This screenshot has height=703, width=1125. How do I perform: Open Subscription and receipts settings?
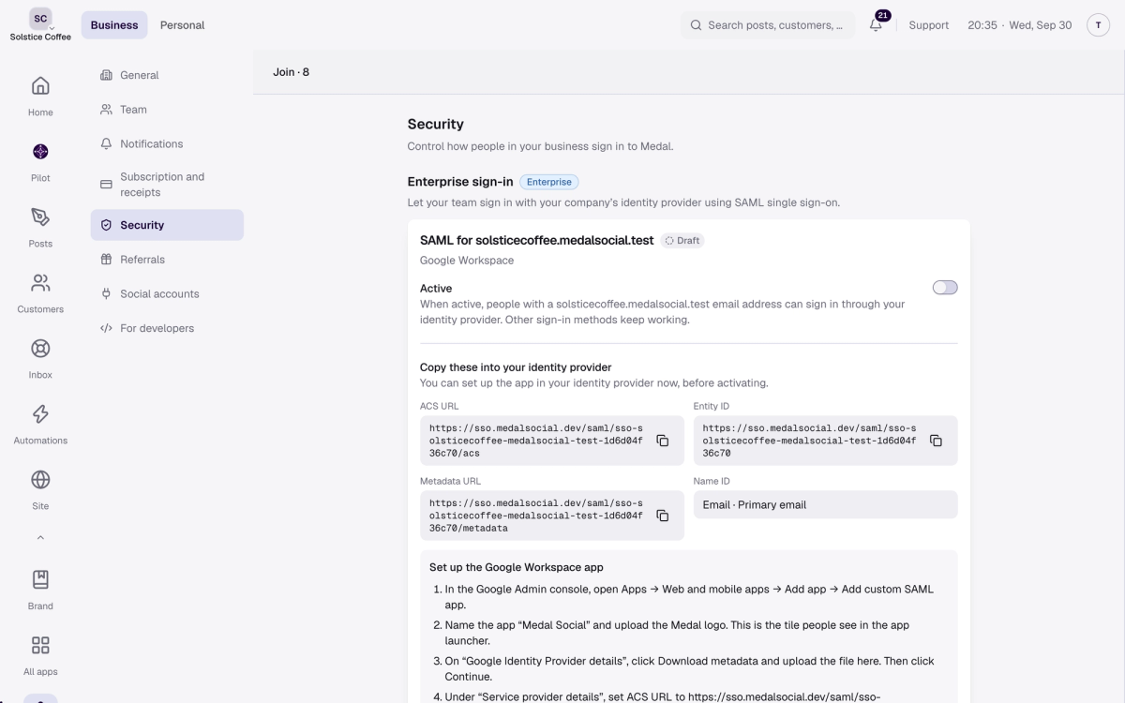click(167, 185)
